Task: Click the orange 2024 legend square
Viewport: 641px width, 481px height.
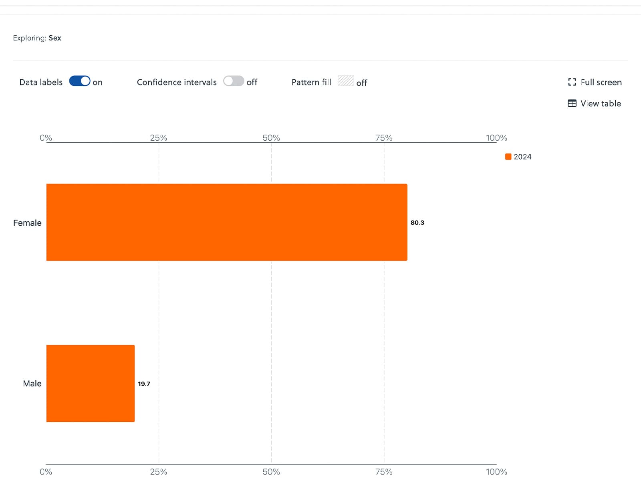Action: [x=508, y=157]
